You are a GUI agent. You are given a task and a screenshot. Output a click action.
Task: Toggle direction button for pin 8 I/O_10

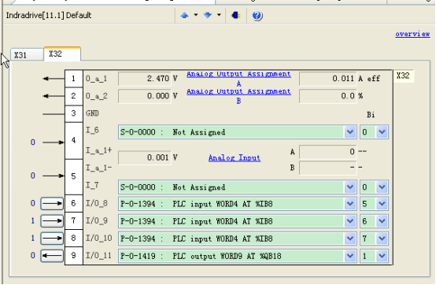click(x=52, y=239)
